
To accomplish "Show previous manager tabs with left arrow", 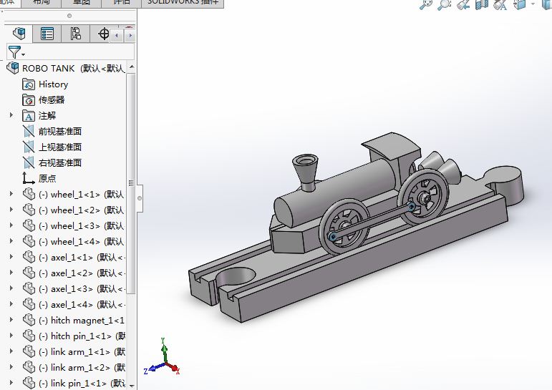I will pyautogui.click(x=117, y=35).
